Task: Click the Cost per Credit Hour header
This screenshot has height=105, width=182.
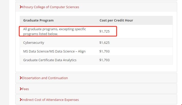Action: [x=116, y=20]
